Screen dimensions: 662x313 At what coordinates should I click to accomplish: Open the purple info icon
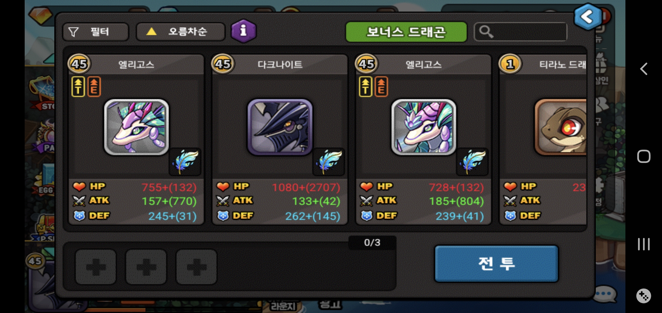click(244, 31)
